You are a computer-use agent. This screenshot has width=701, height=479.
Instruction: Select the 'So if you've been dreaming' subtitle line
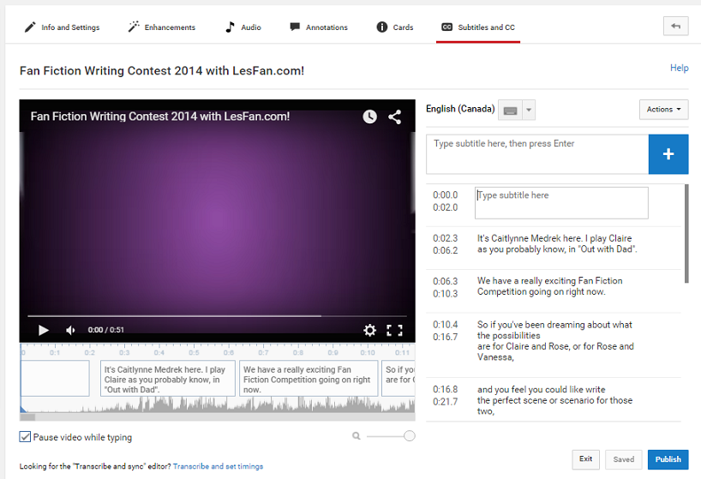click(x=555, y=341)
